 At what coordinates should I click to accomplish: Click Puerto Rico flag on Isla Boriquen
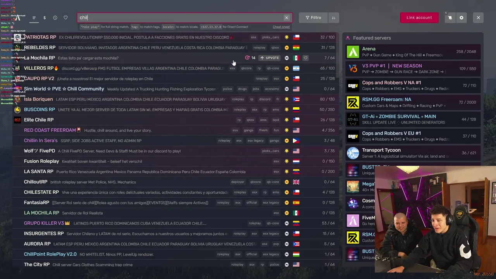(x=296, y=99)
